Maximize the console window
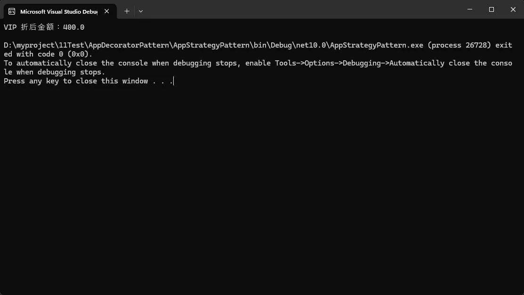 pyautogui.click(x=492, y=9)
